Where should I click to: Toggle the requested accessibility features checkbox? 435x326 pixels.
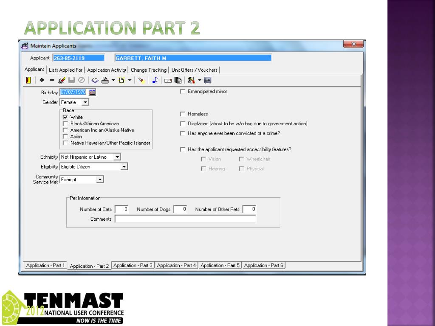point(183,149)
